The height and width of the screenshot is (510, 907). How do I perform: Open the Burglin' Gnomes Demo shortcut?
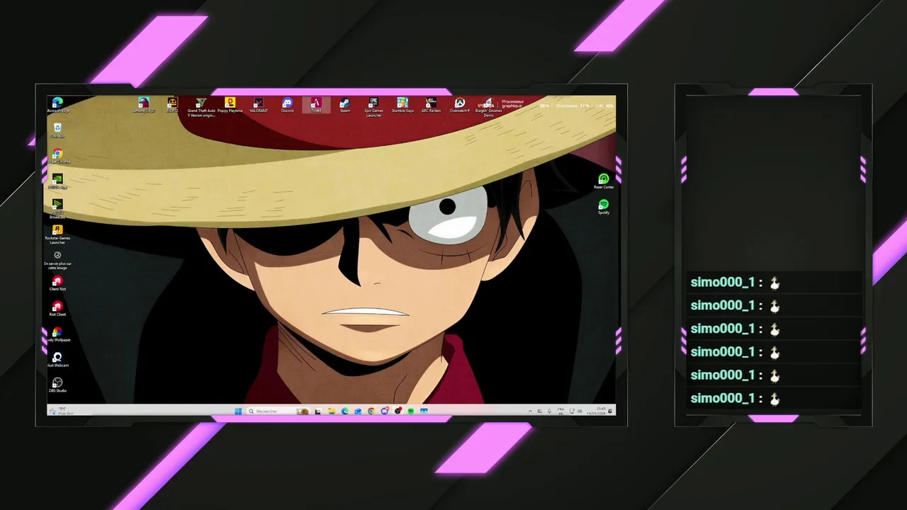(488, 107)
